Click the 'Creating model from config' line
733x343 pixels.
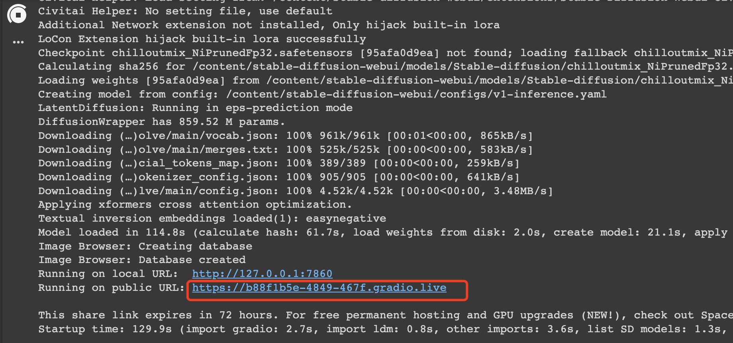click(x=322, y=94)
